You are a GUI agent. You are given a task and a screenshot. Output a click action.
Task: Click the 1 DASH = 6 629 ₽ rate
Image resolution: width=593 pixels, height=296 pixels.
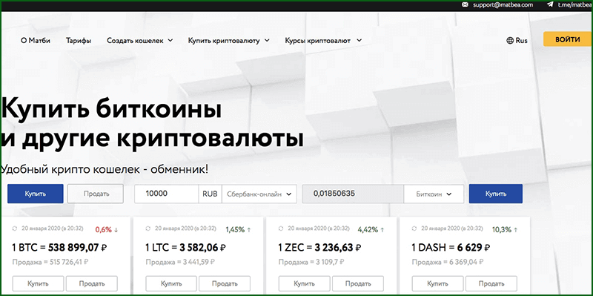tap(451, 248)
